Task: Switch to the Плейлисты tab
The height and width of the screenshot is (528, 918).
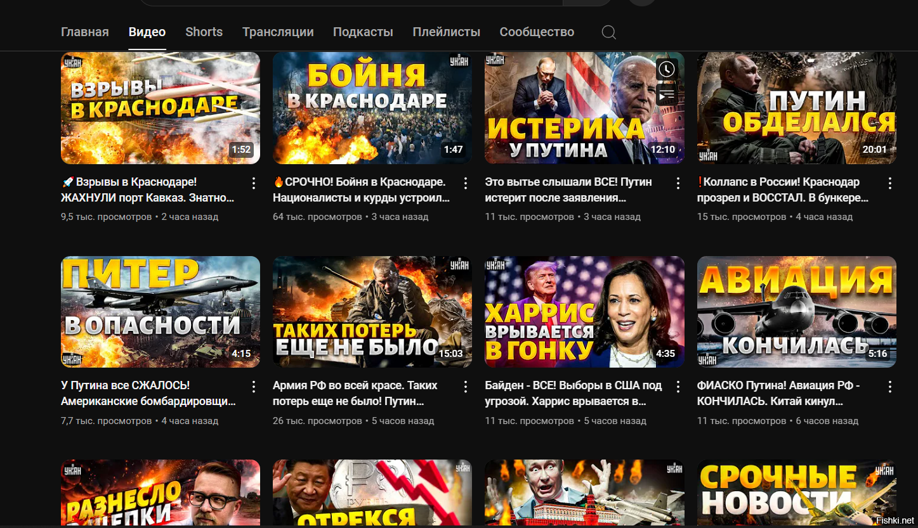Action: [x=446, y=32]
